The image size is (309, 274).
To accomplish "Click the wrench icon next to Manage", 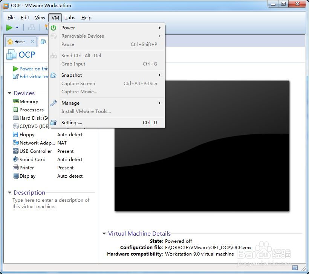I will [x=54, y=103].
